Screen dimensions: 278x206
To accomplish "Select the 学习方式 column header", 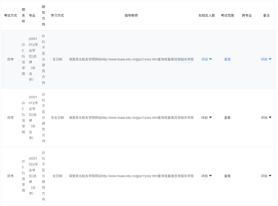I will 57,15.
